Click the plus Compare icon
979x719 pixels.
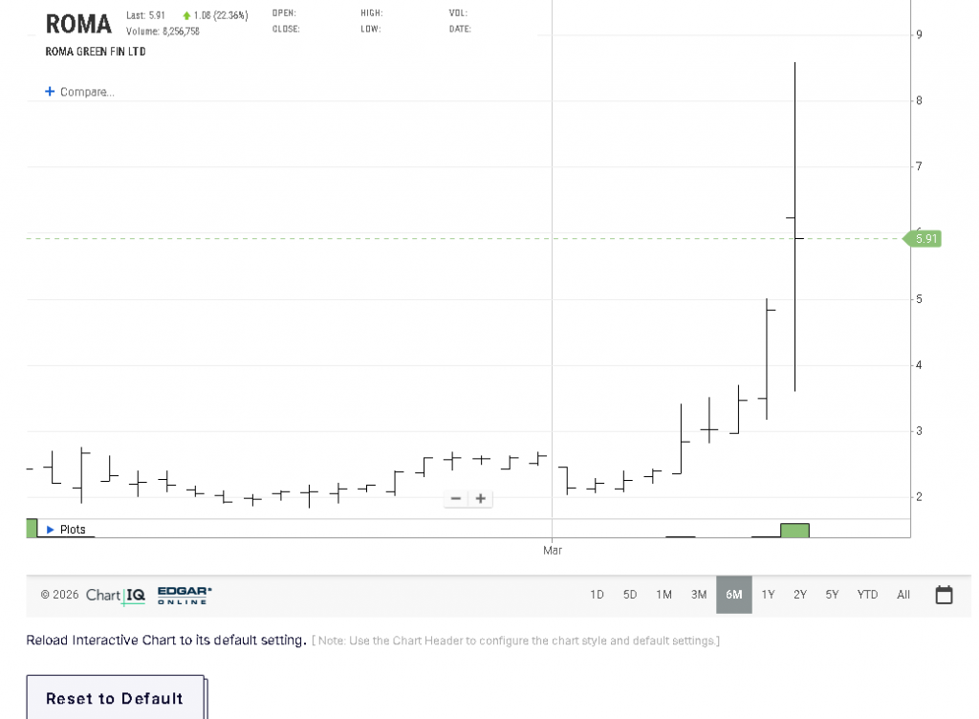50,92
